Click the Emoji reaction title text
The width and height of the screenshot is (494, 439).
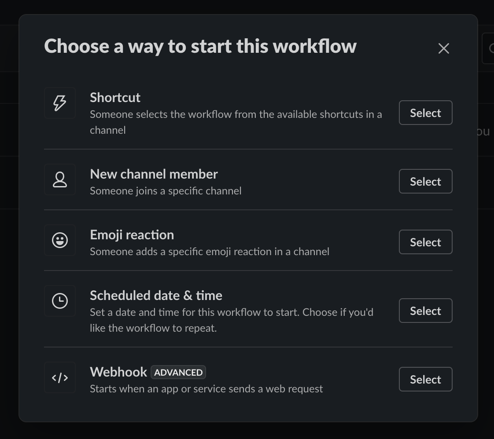132,235
